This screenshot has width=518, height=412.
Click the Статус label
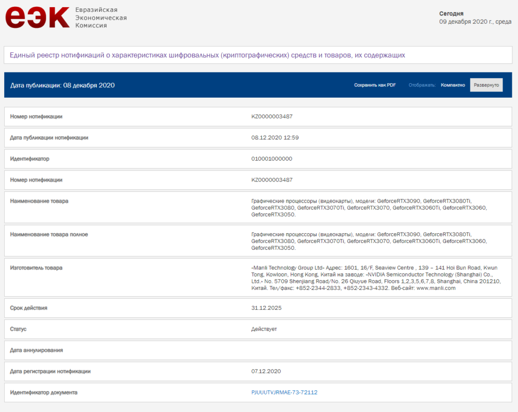pos(18,329)
